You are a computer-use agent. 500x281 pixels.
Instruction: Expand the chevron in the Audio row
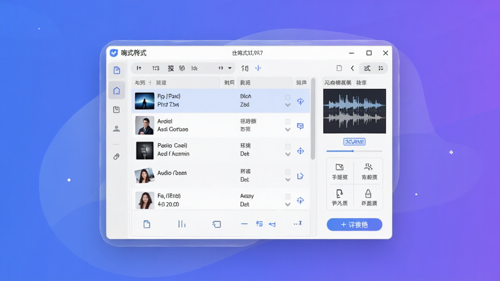pyautogui.click(x=288, y=180)
